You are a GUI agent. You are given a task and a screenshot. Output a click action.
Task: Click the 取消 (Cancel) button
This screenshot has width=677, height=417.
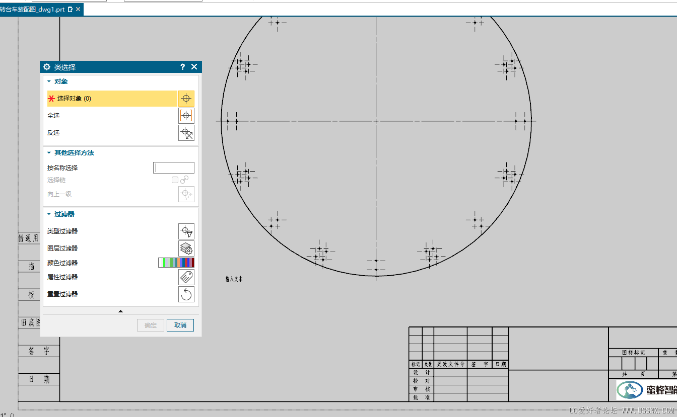(180, 325)
